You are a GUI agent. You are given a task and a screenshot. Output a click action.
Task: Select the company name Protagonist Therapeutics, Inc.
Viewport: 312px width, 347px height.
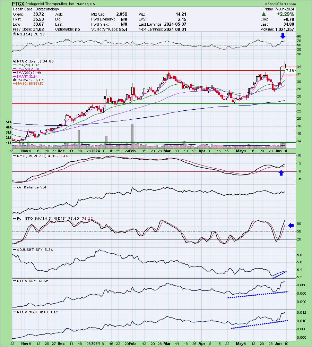[x=50, y=4]
